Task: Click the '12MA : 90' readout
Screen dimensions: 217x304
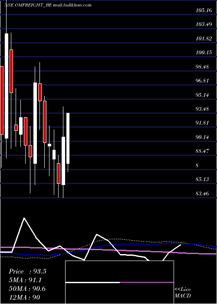Action: coord(24,297)
